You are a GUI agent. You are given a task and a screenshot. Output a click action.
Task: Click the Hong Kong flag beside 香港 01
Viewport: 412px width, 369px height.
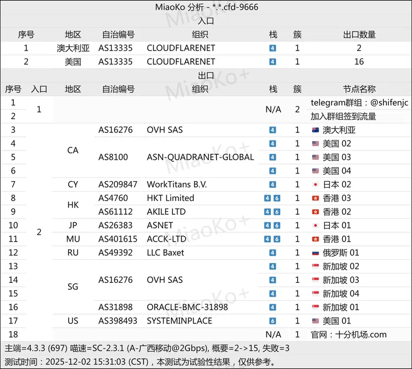point(315,239)
